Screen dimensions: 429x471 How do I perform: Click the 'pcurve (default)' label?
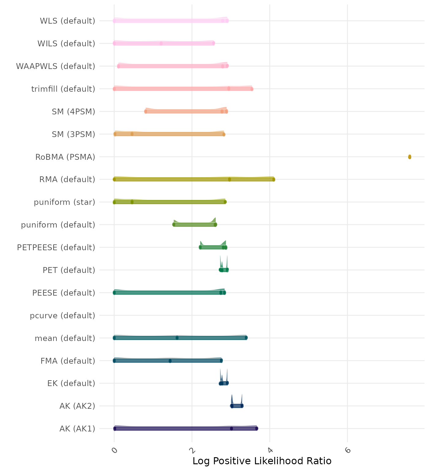(63, 316)
